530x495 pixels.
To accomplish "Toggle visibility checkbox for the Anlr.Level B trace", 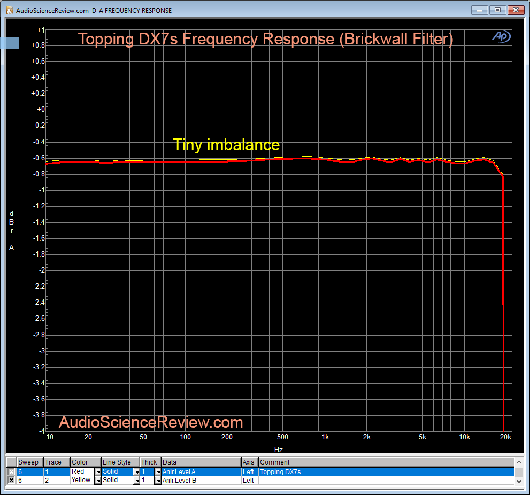I will pyautogui.click(x=11, y=480).
